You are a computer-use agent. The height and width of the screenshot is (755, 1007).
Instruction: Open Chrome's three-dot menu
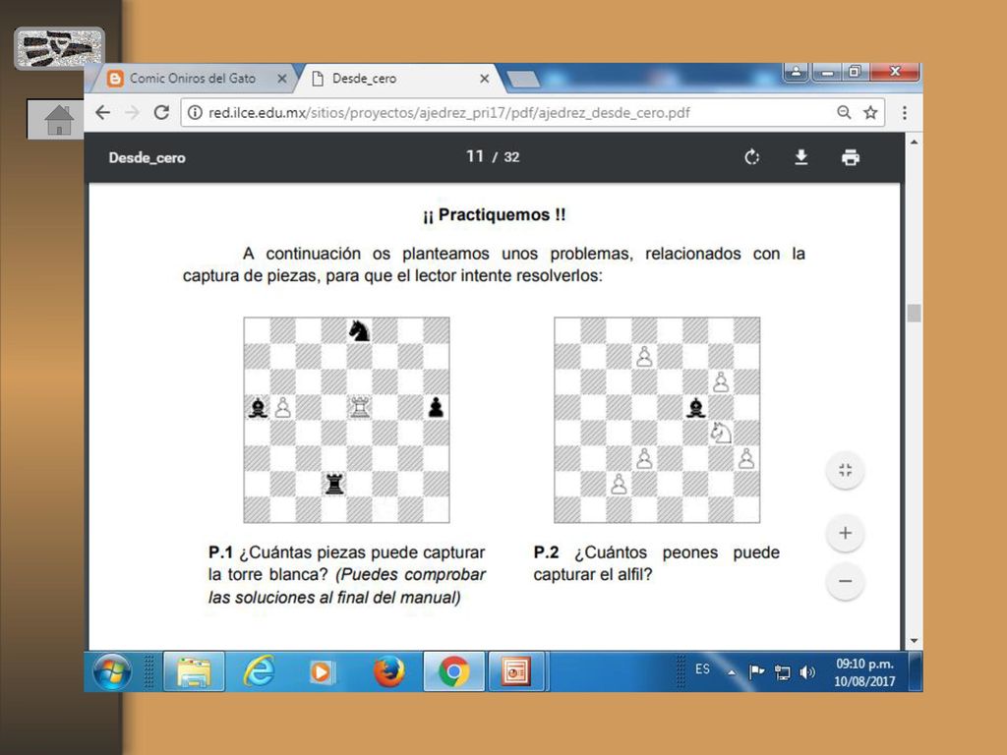click(x=905, y=113)
